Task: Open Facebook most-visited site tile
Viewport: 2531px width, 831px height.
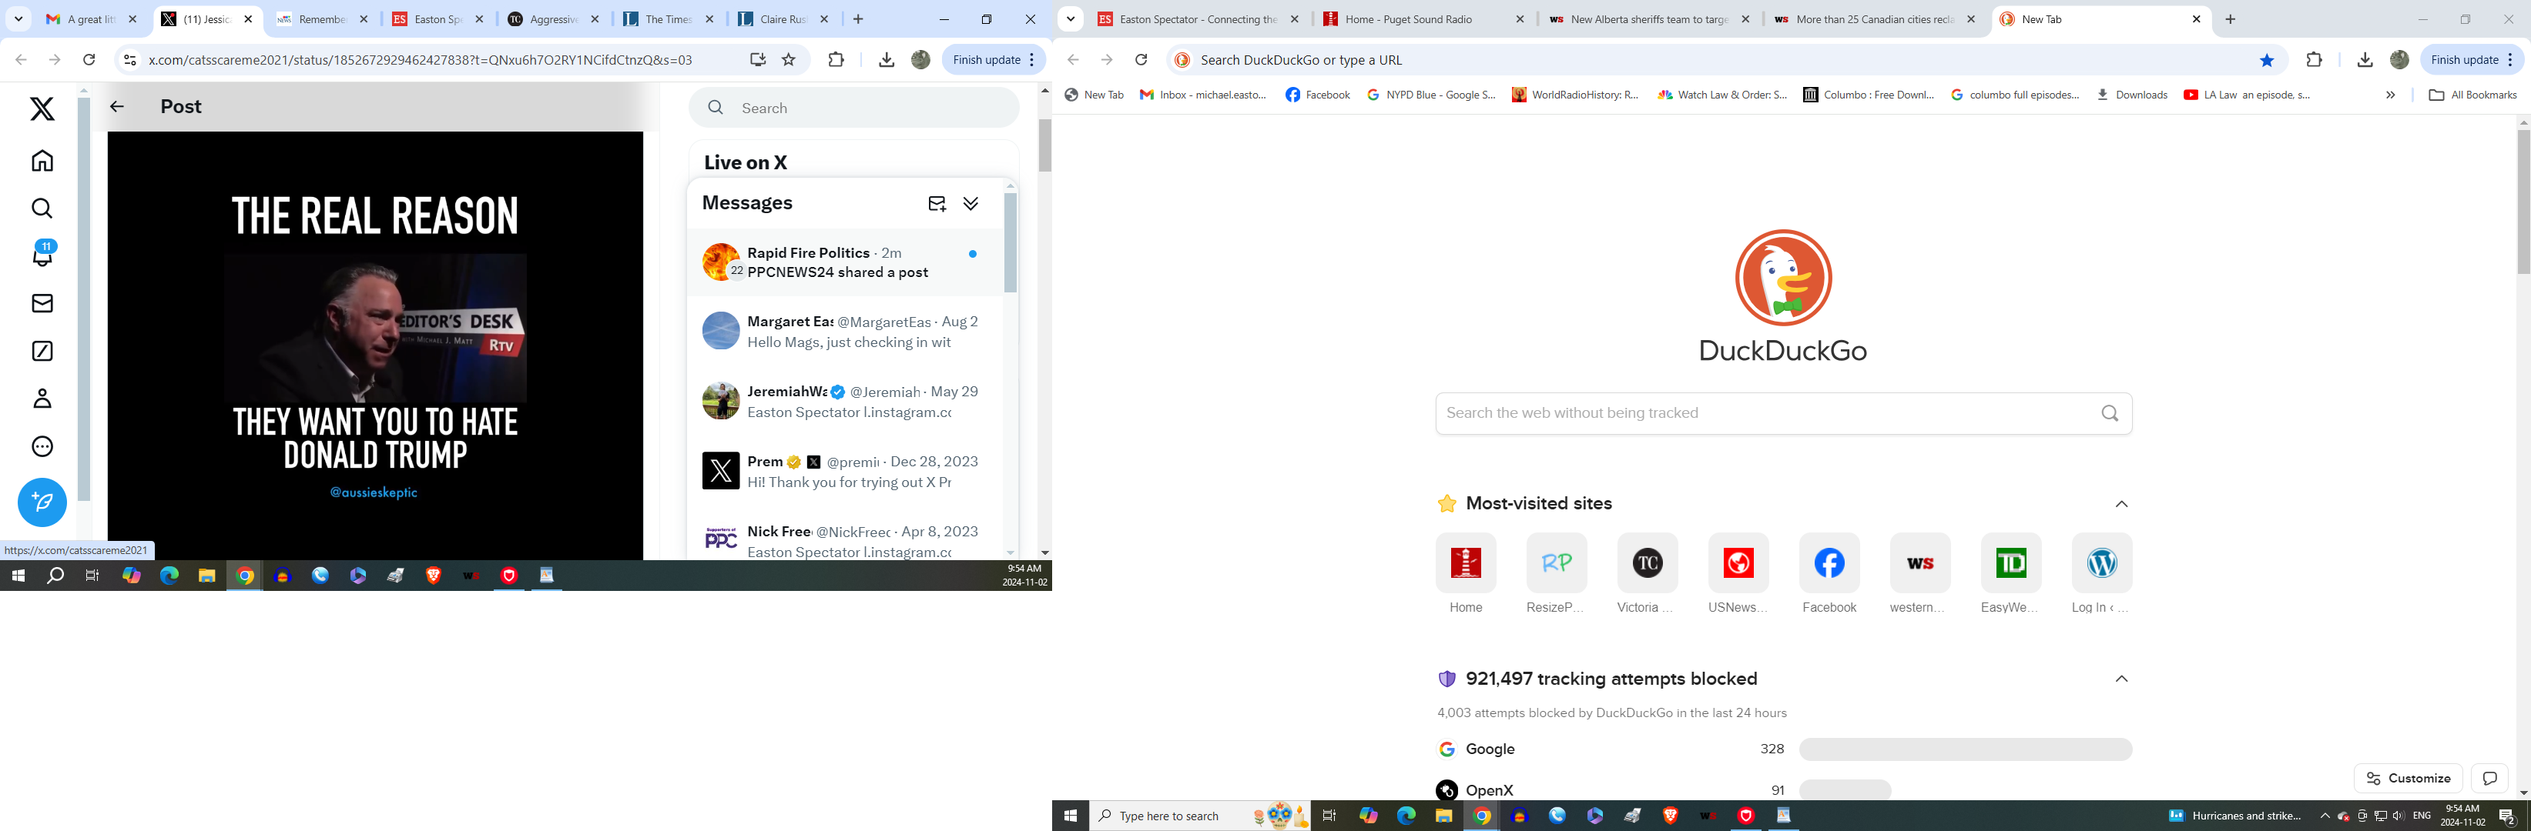Action: pyautogui.click(x=1829, y=563)
